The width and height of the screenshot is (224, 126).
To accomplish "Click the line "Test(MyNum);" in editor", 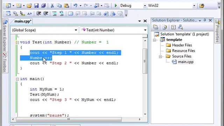I will click(44, 94).
